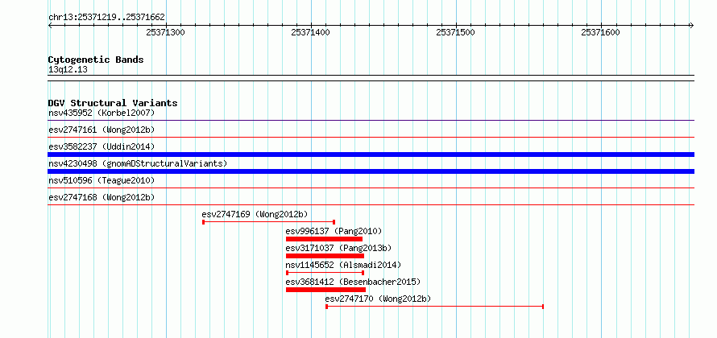
Task: Click the red line under esv2747161
Action: coord(371,138)
